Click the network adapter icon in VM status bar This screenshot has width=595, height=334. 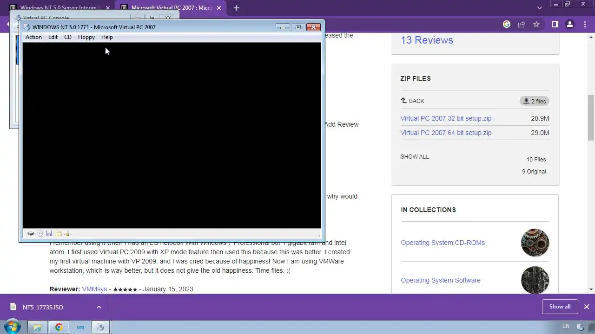point(67,234)
